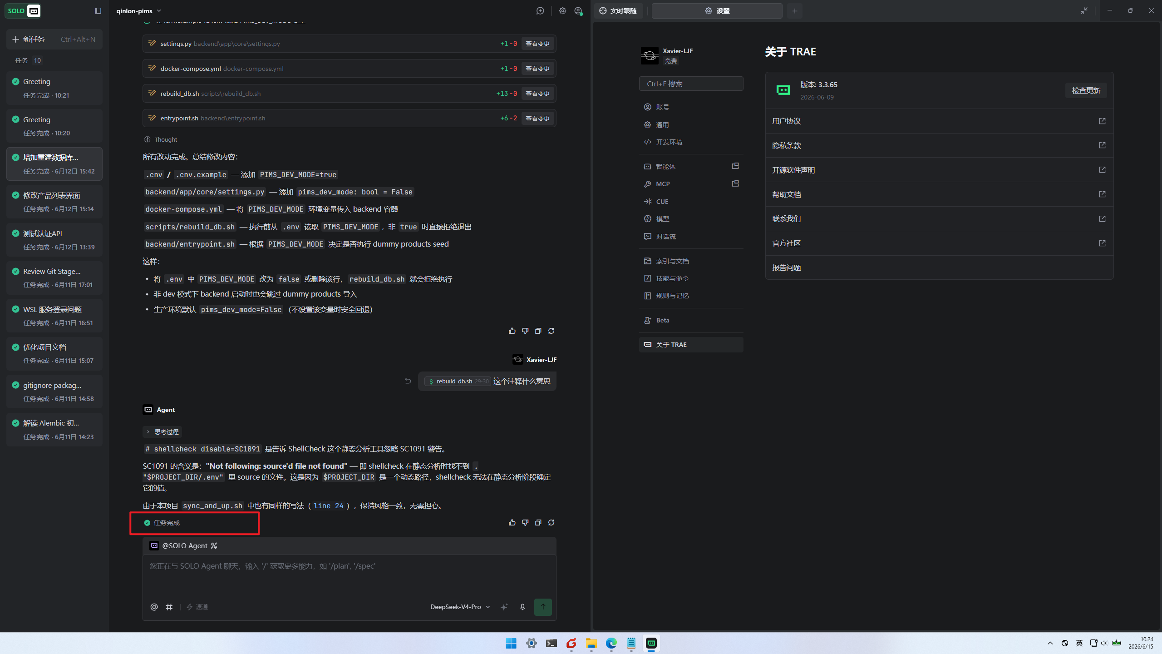This screenshot has width=1162, height=654.
Task: Open DeepSeek-V4-Pro model selector
Action: 460,607
